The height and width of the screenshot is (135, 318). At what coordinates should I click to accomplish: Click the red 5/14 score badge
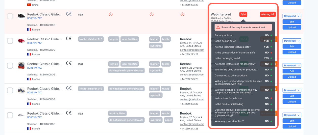[243, 14]
